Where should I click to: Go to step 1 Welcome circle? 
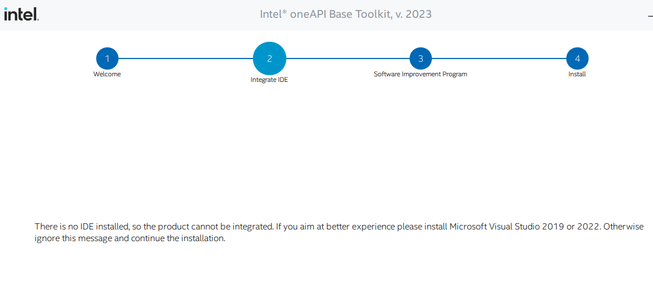[x=107, y=58]
